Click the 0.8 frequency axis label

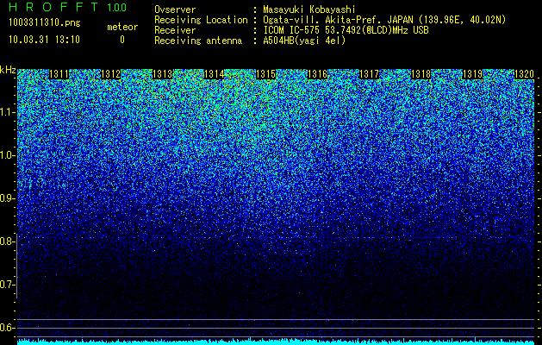[8, 241]
